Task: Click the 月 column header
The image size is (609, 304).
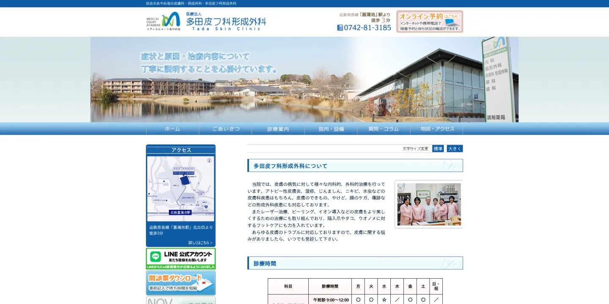Action: [358, 286]
